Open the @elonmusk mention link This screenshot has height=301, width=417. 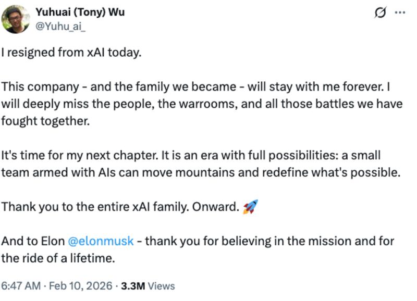(101, 241)
